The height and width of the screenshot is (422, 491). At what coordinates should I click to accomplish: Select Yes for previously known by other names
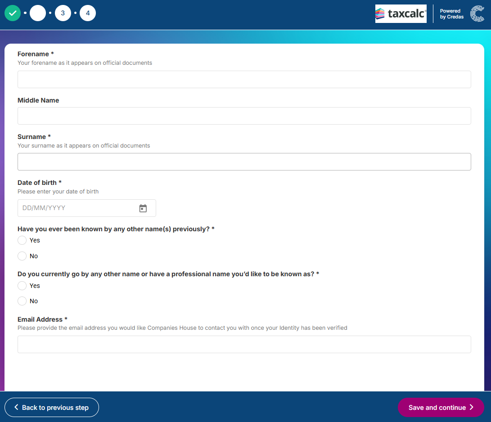click(22, 240)
